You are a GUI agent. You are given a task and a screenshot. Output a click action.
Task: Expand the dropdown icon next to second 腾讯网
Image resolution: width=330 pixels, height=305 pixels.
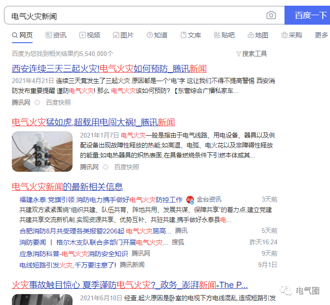coord(105,167)
